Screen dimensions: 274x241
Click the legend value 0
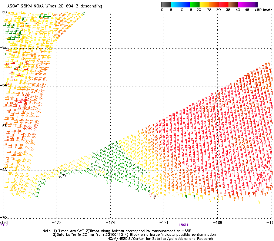tap(162, 10)
